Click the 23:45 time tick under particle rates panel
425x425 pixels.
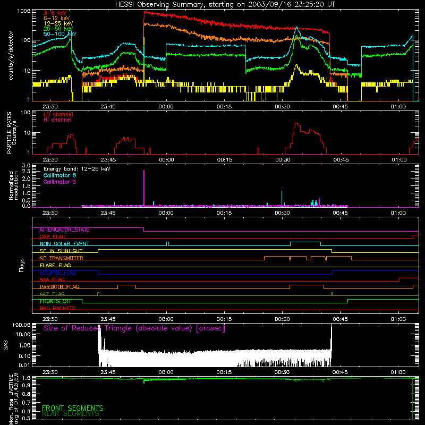coord(108,160)
